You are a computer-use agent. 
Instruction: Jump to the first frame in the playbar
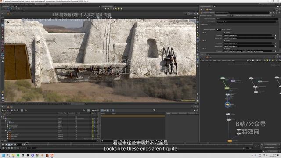click(3, 144)
